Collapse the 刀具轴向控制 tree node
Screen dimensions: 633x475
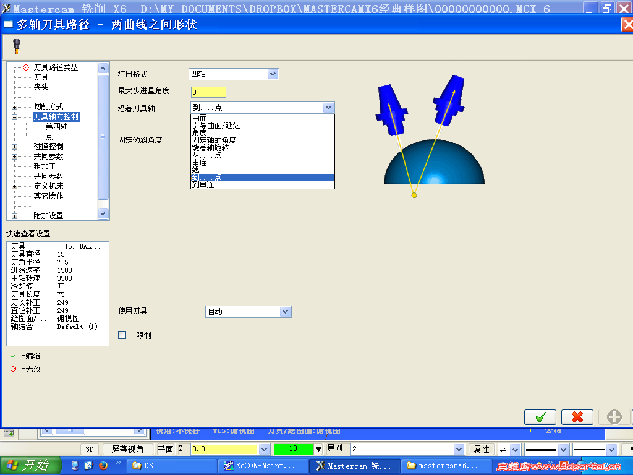click(15, 117)
